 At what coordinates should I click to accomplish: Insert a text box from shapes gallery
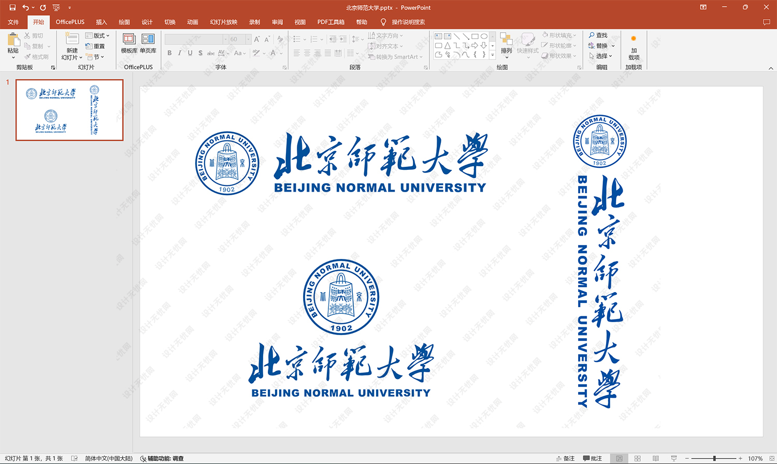[438, 36]
